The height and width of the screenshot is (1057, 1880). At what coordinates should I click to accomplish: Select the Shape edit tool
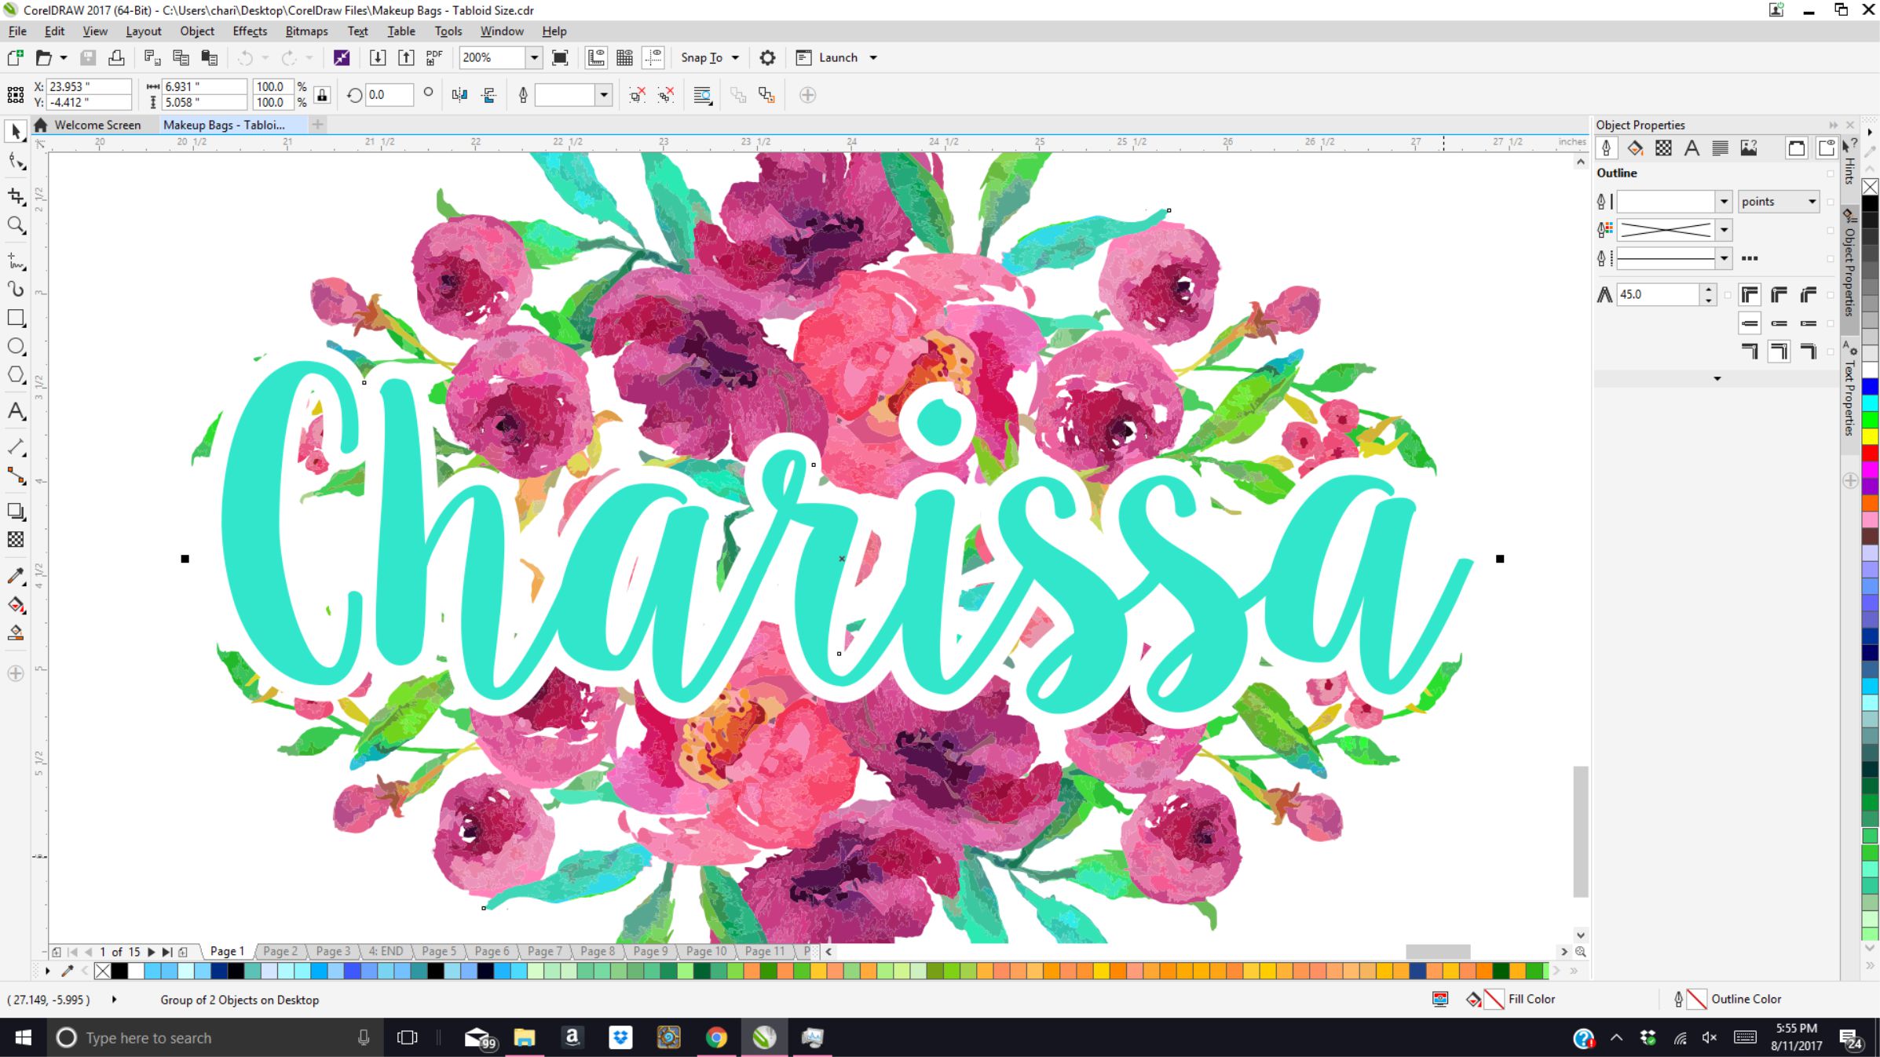[x=16, y=162]
